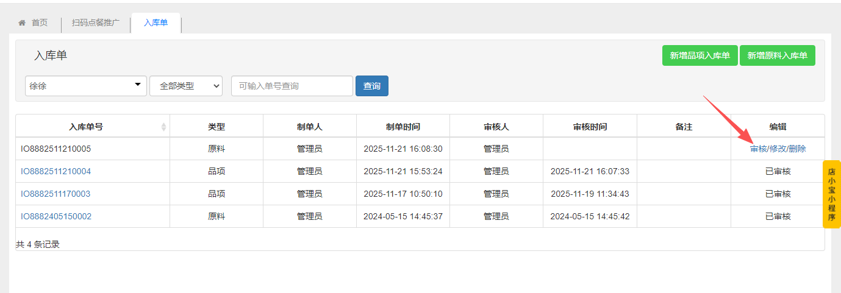
Task: Click 审核 for receipt IO8882511210005
Action: click(758, 149)
